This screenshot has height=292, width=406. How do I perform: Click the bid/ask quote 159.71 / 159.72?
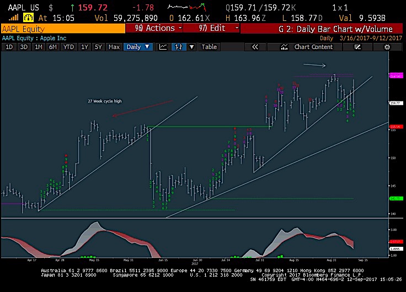coord(260,8)
